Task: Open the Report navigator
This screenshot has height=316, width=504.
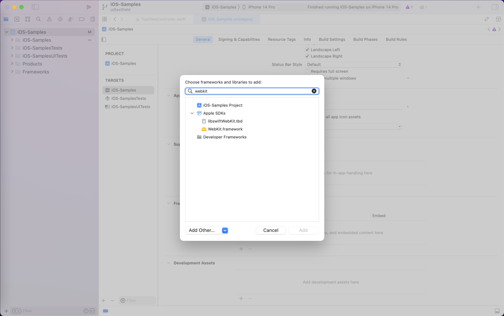Action: click(93, 19)
